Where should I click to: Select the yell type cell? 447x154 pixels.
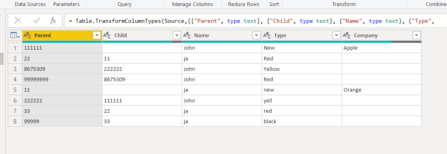(x=302, y=100)
